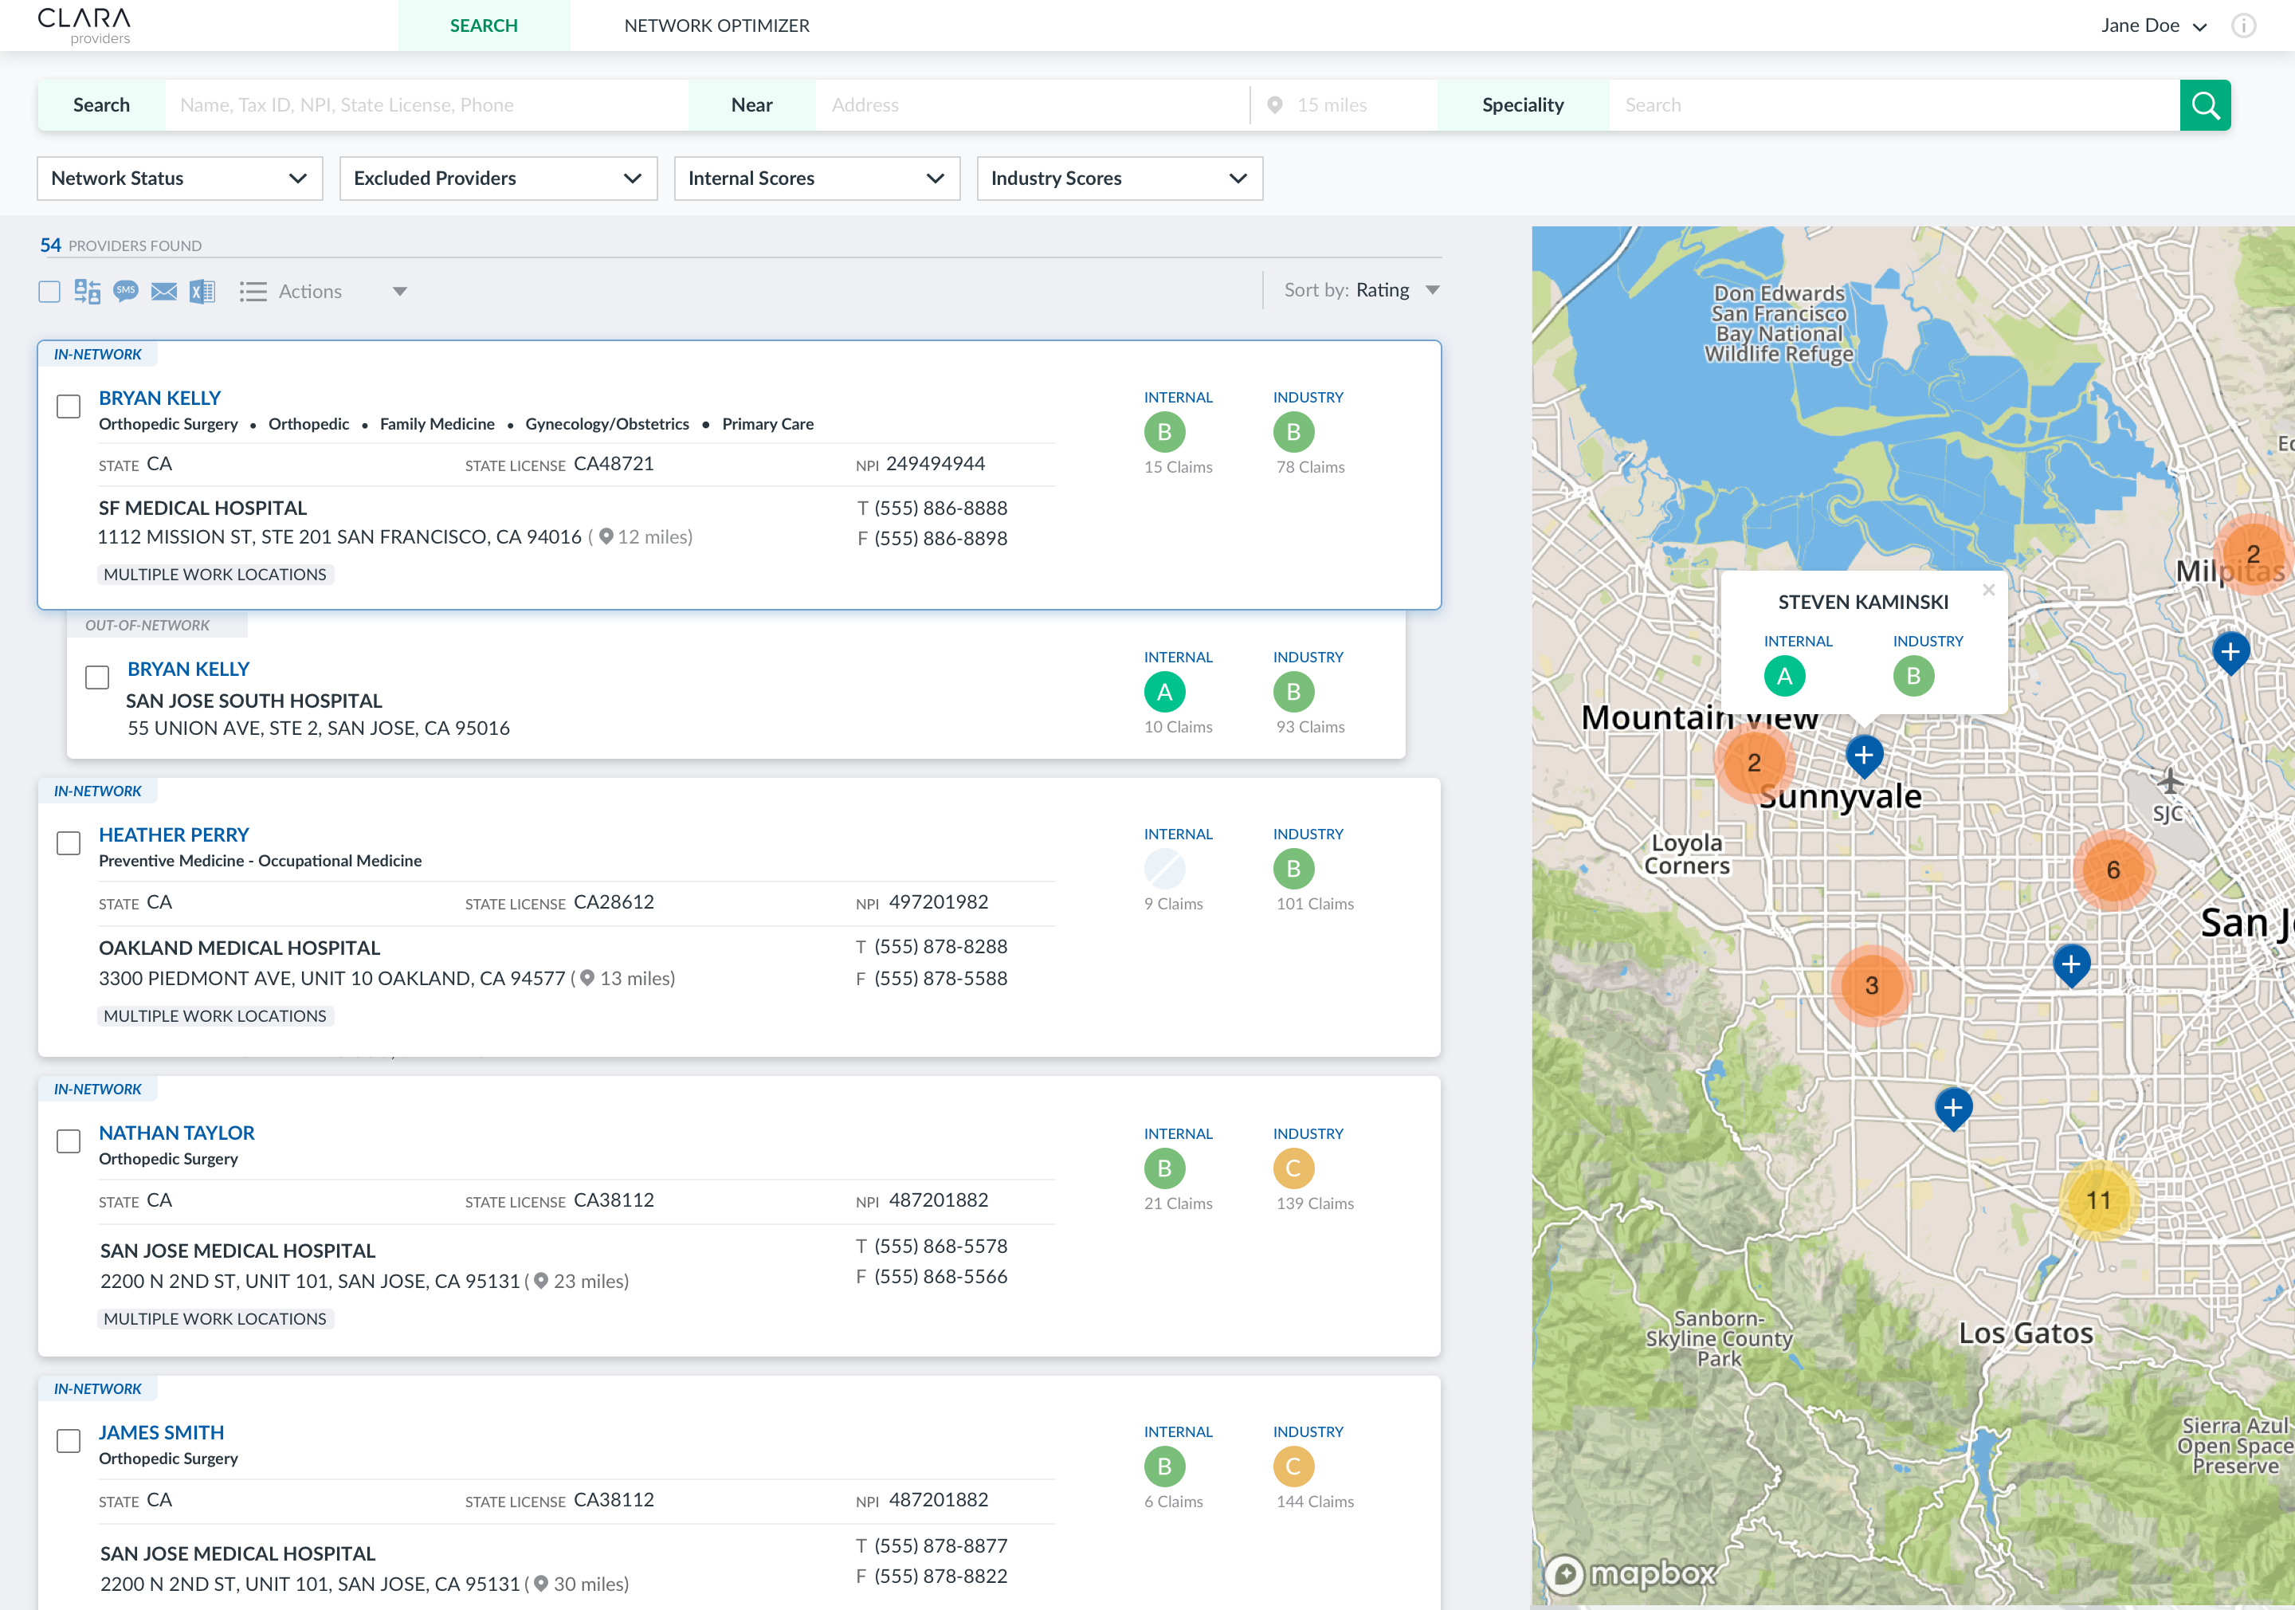Switch to the NETWORK OPTIMIZER tab
This screenshot has width=2295, height=1610.
click(716, 26)
